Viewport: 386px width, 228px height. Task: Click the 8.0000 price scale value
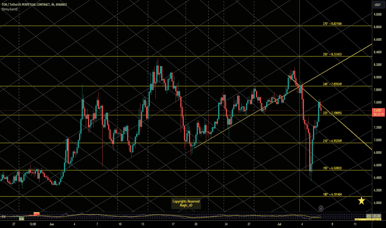(x=378, y=78)
